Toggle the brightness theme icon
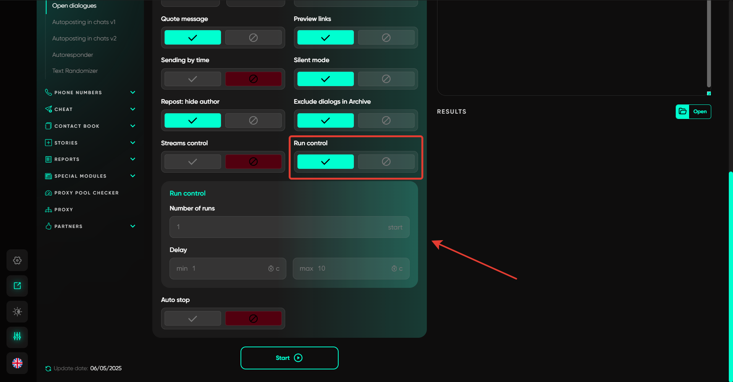Screen dimensions: 733x382 pyautogui.click(x=17, y=311)
